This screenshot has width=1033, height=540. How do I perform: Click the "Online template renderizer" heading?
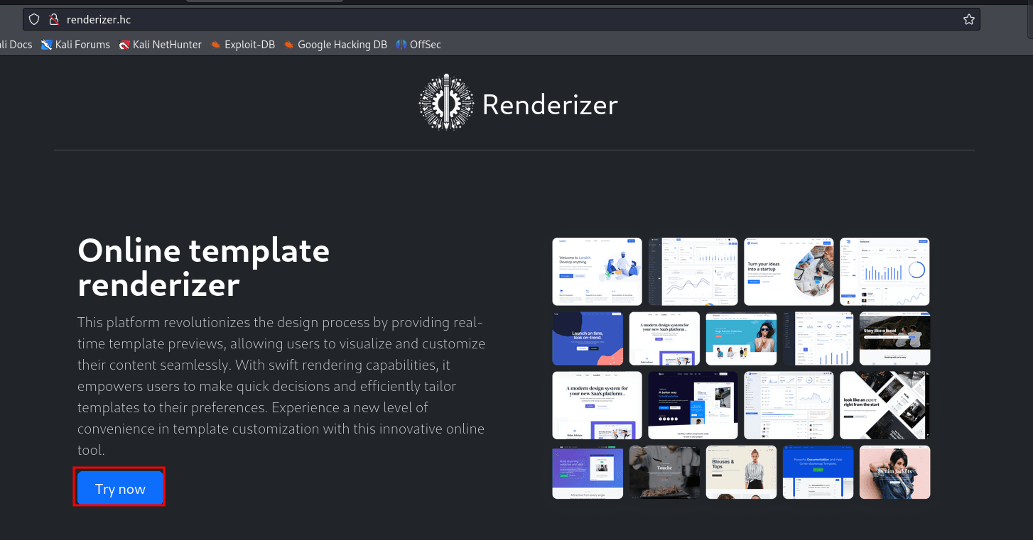203,268
